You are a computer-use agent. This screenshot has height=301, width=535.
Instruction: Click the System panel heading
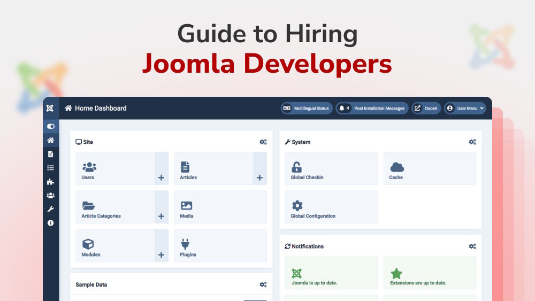pos(297,142)
